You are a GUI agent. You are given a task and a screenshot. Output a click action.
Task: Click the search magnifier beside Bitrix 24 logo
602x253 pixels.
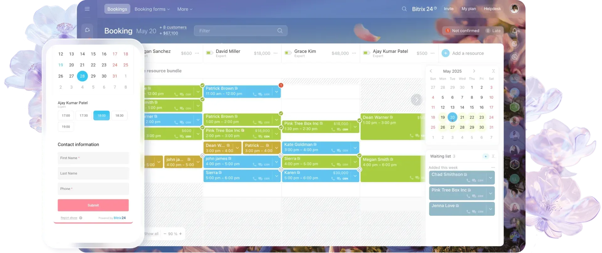pos(404,9)
